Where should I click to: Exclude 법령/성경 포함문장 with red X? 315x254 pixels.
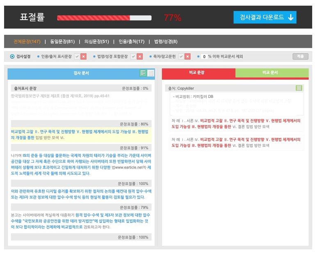tap(139, 56)
